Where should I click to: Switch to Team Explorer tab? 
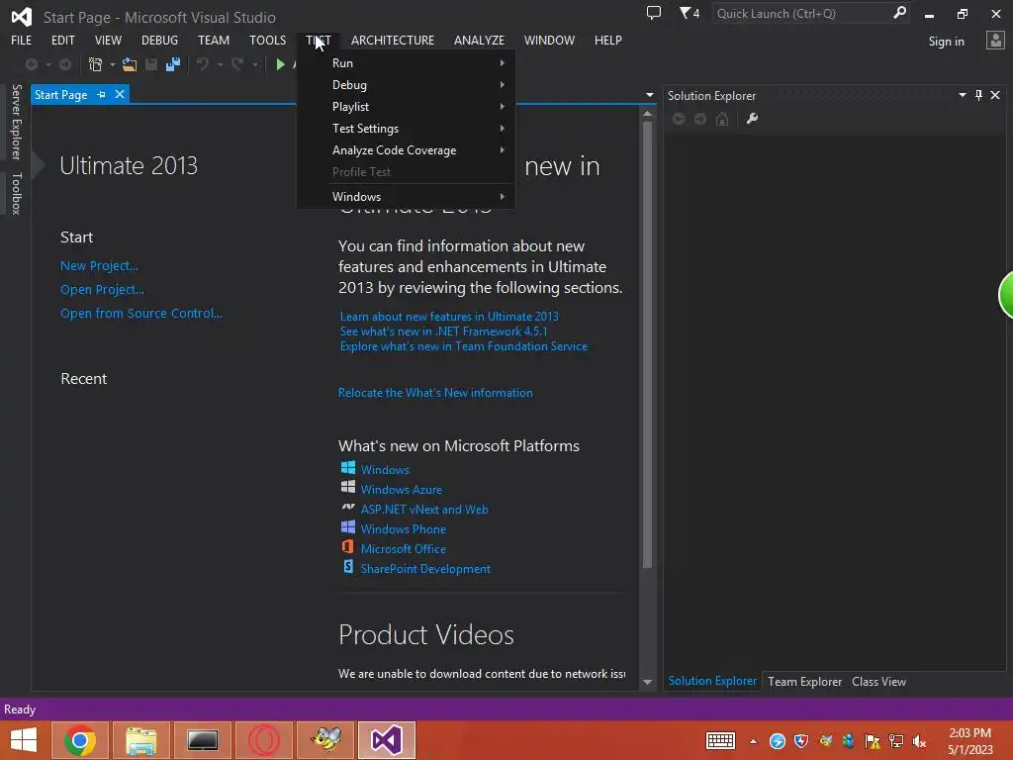point(804,682)
